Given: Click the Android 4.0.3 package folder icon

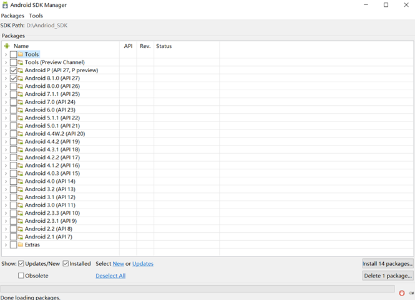Looking at the screenshot, I should tap(21, 174).
